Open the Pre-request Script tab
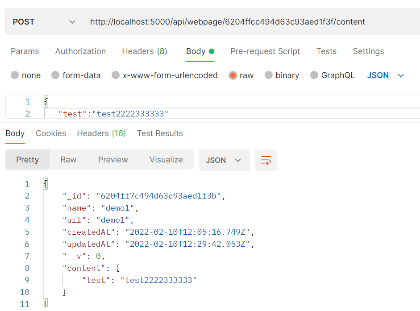 (x=265, y=51)
